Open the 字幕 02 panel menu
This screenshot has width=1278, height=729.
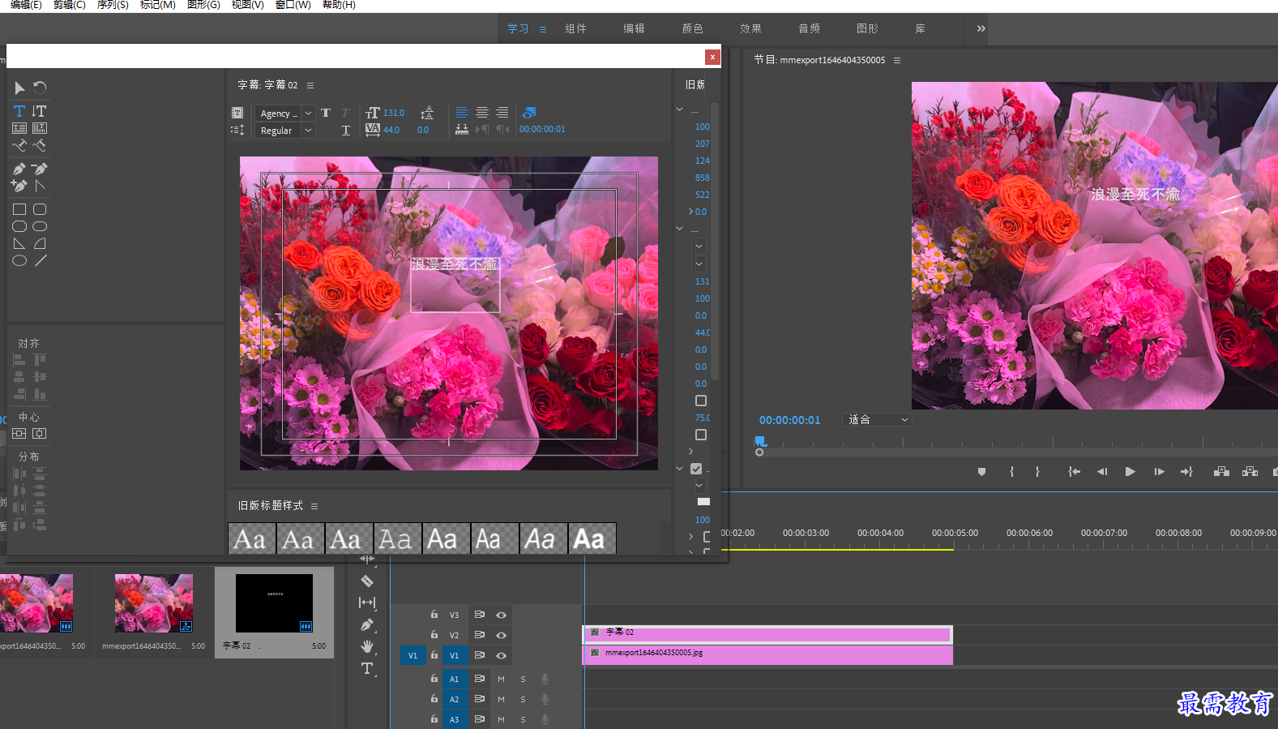[x=310, y=85]
